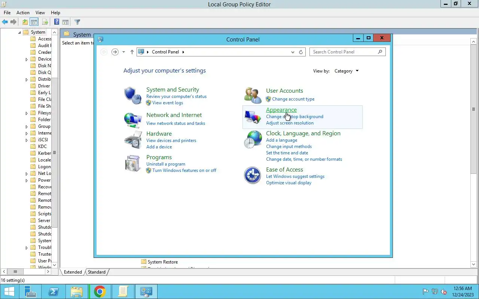Click the Control Panel forward navigation arrow
The height and width of the screenshot is (299, 479).
click(115, 52)
